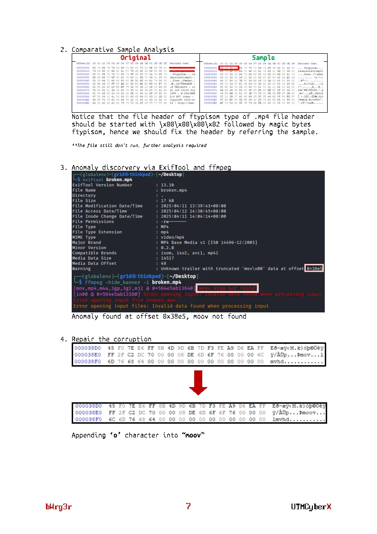Click the Sample hex dump image
The image size is (377, 534).
coord(264,83)
